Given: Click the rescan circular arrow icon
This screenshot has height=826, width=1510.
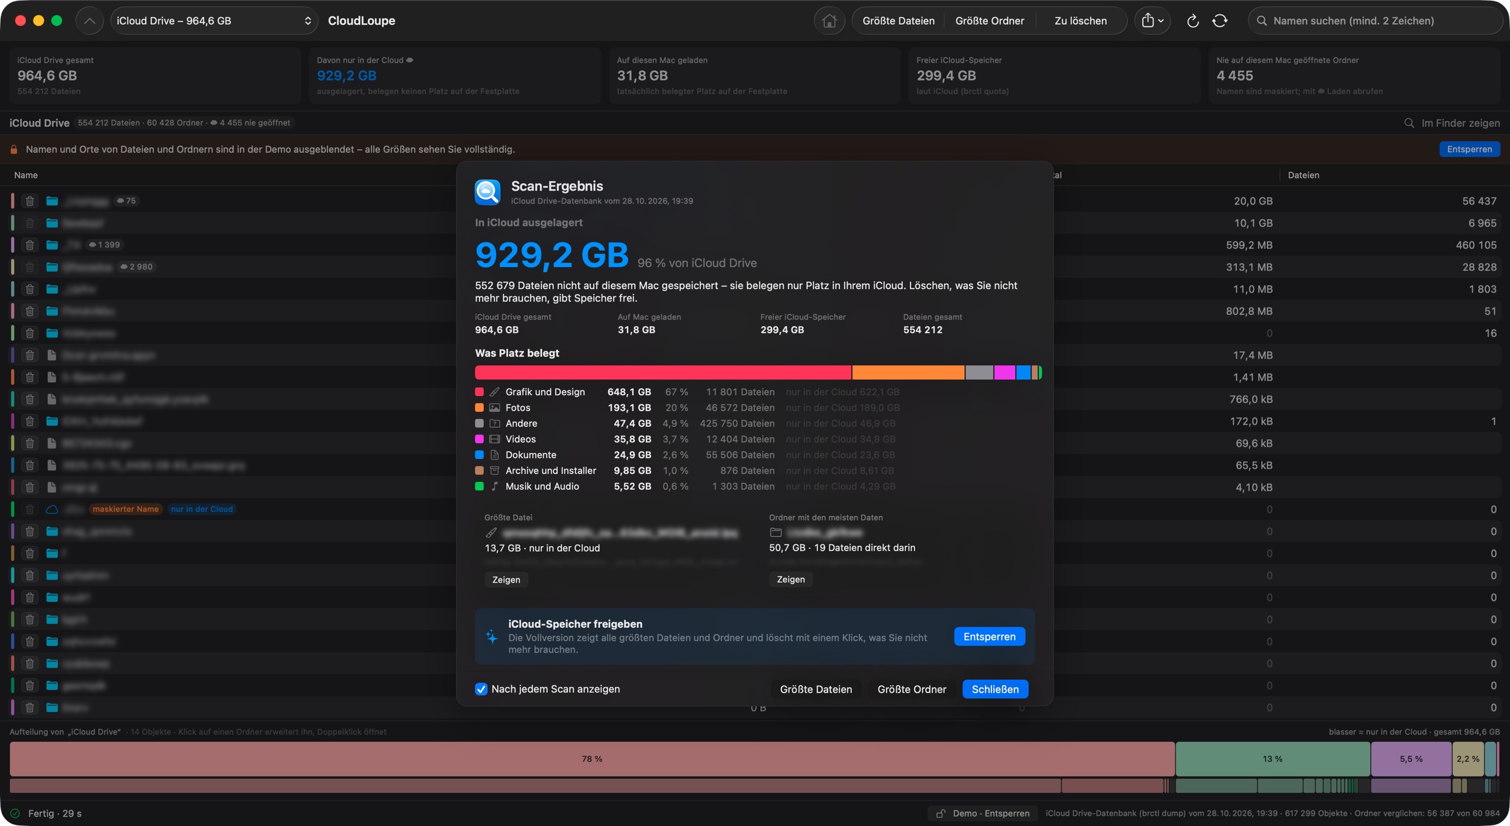Looking at the screenshot, I should [1193, 21].
